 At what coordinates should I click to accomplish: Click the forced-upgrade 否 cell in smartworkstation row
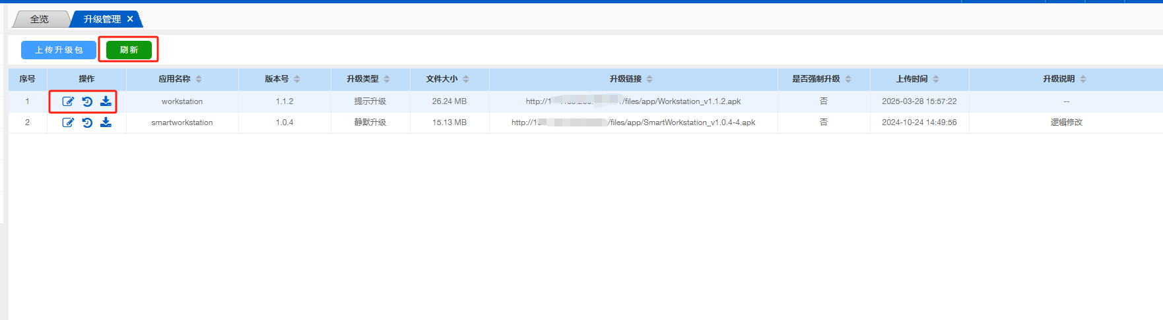tap(824, 122)
